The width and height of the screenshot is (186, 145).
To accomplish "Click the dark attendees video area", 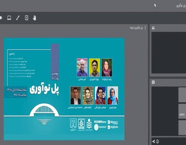I will pos(169,53).
